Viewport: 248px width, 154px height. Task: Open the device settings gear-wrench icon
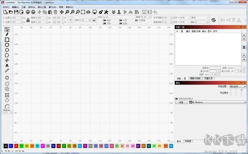pyautogui.click(x=101, y=12)
